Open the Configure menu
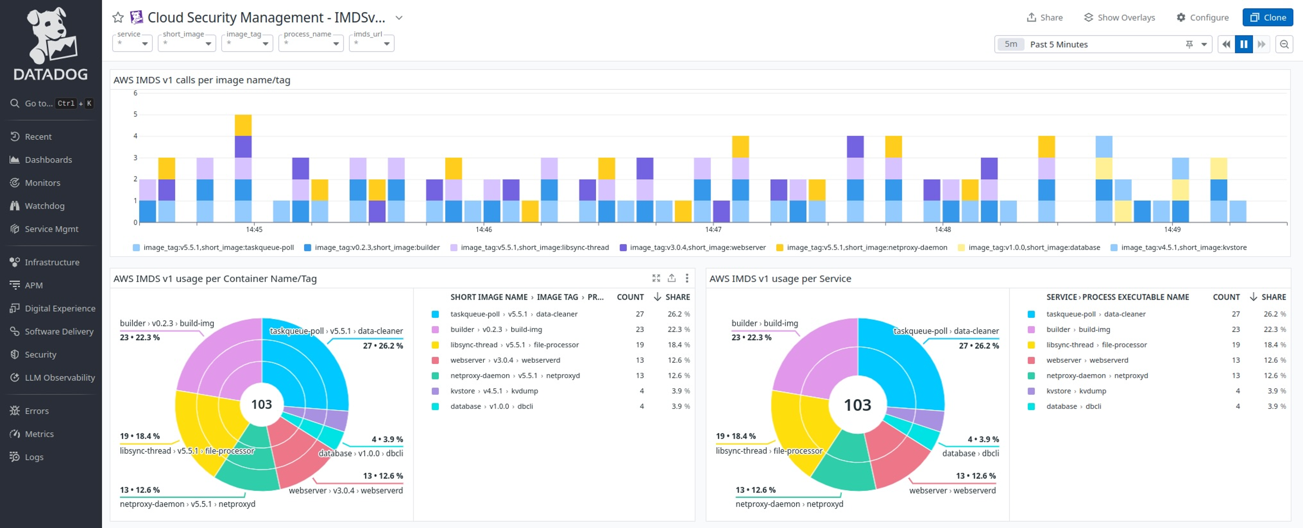The height and width of the screenshot is (528, 1303). pos(1202,17)
